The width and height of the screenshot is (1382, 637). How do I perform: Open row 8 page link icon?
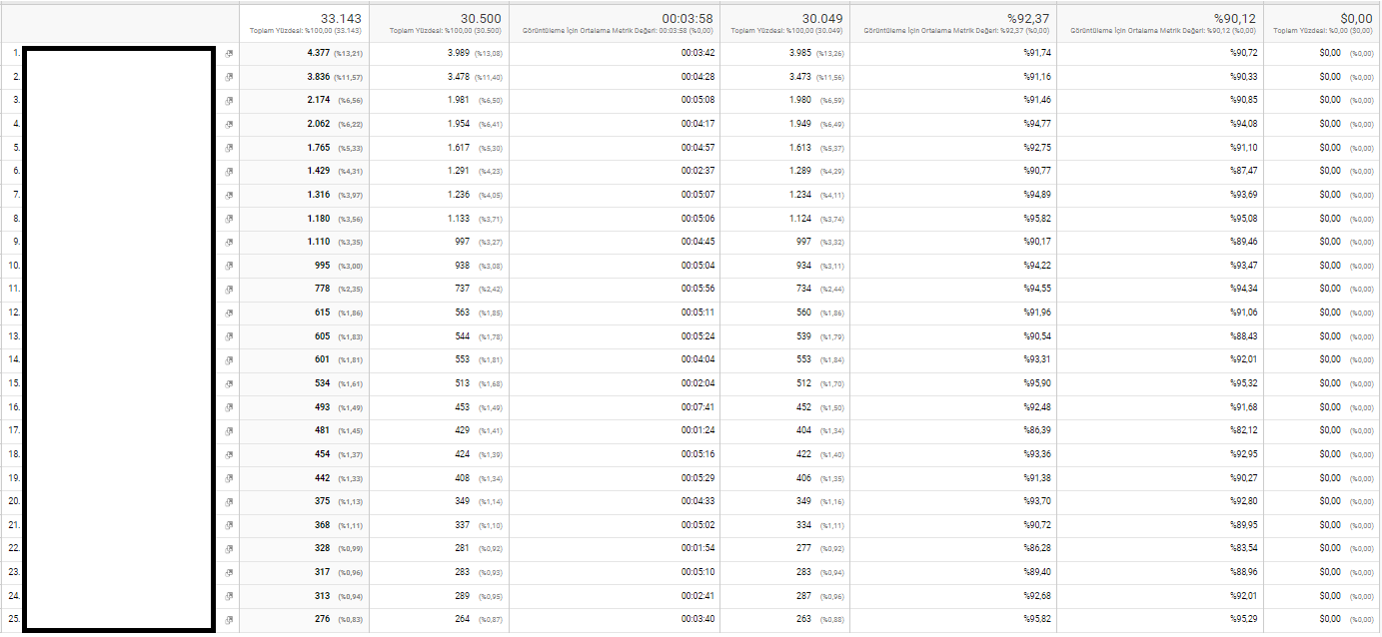click(x=229, y=219)
